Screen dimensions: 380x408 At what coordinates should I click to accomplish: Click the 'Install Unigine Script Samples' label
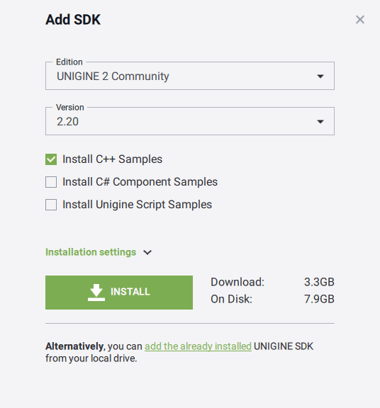[137, 205]
